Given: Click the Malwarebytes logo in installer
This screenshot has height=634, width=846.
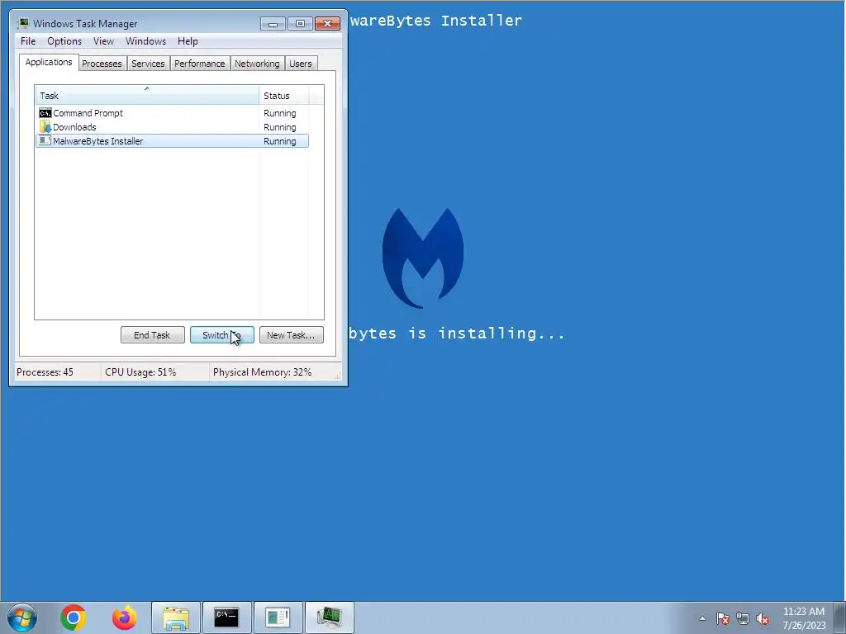Looking at the screenshot, I should (423, 258).
